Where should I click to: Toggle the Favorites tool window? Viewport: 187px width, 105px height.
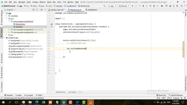point(1,58)
